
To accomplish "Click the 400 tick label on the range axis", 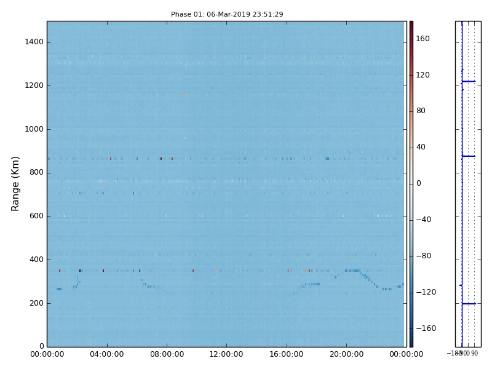I will (x=36, y=260).
